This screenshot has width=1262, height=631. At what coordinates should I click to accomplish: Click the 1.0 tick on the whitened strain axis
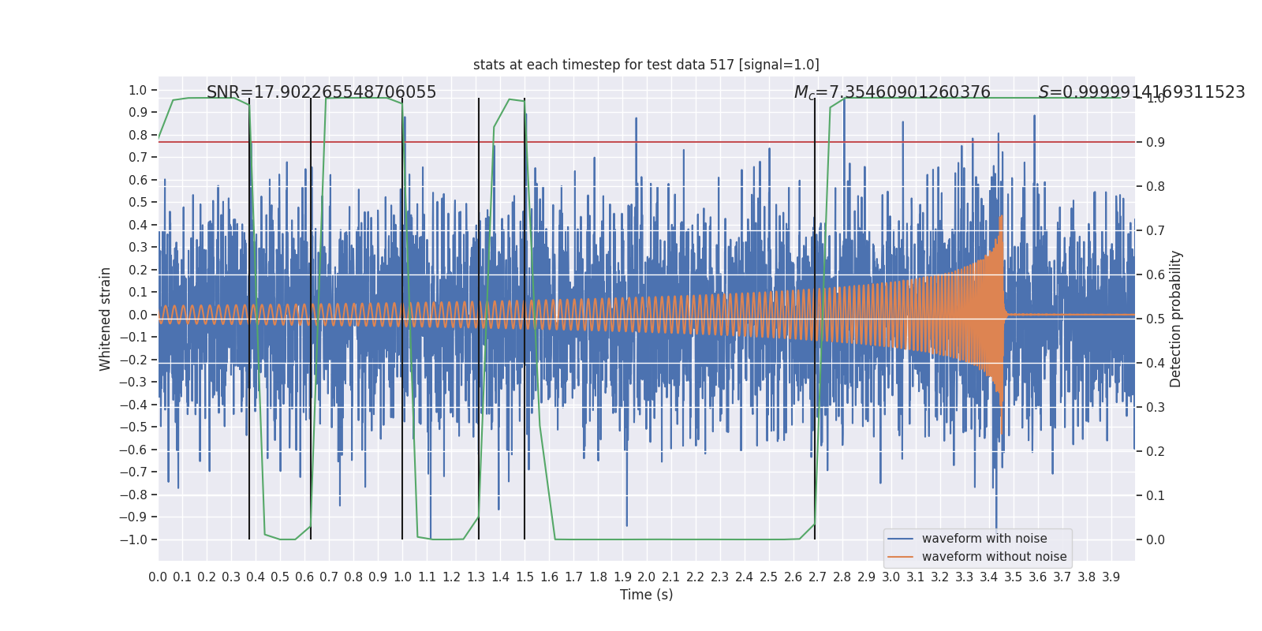138,90
